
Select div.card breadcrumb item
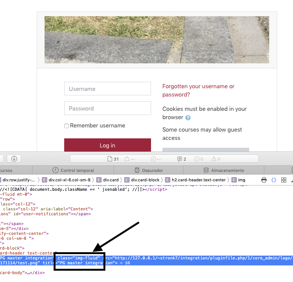pyautogui.click(x=108, y=180)
